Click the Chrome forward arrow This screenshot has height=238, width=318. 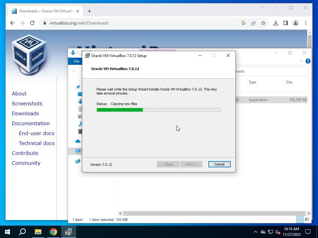pyautogui.click(x=22, y=23)
